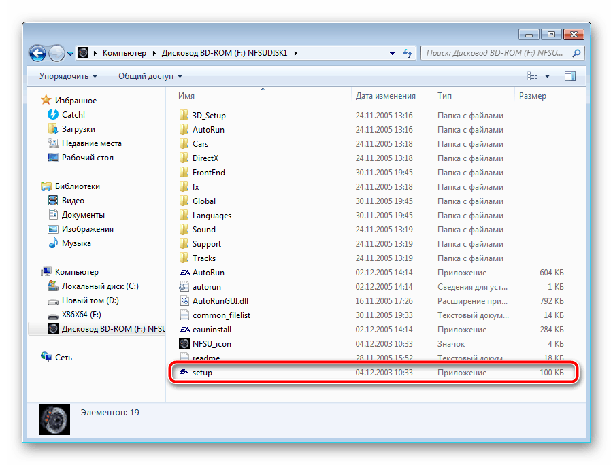Screen dimensions: 613x465
Task: Click the EA setup application icon
Action: pos(184,373)
